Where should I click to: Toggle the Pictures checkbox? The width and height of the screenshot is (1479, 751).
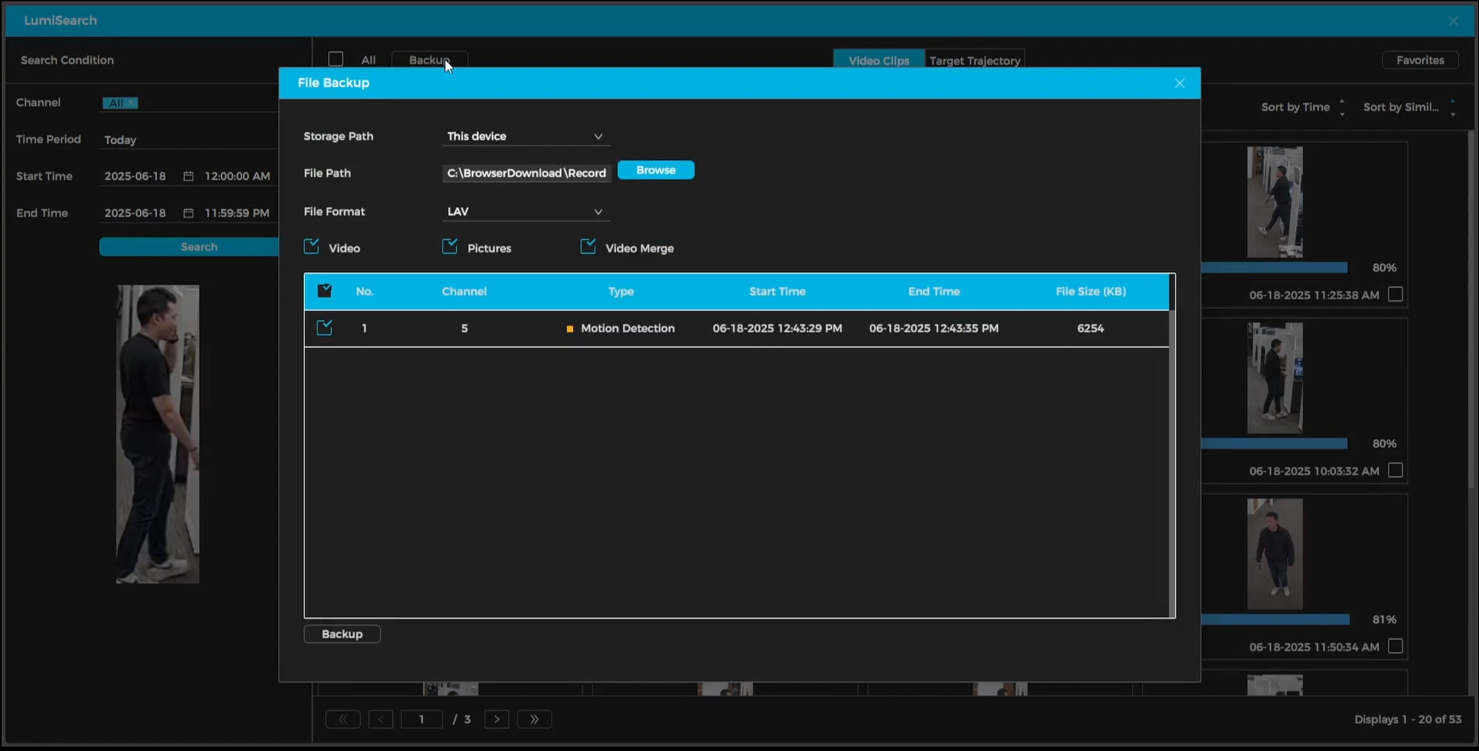[450, 247]
